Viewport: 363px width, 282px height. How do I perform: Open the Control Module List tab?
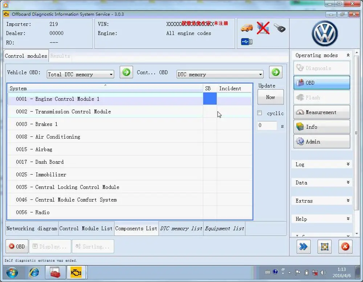[x=86, y=229]
